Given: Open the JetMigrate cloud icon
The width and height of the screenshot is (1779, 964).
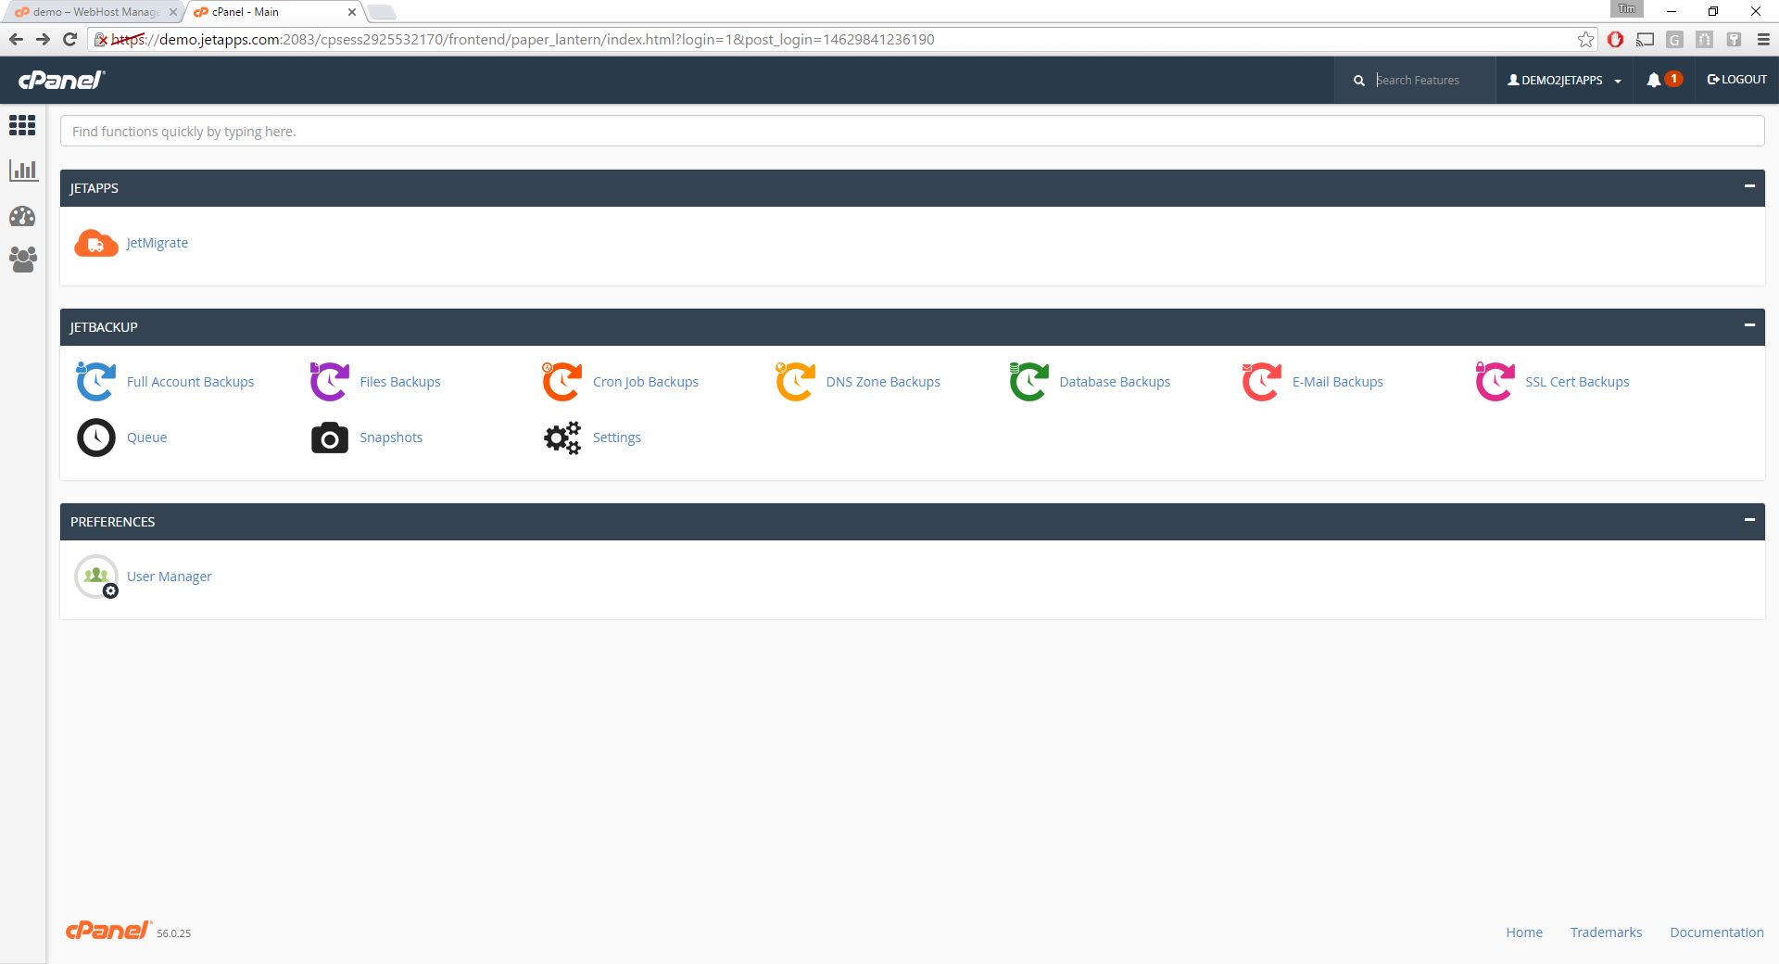Looking at the screenshot, I should pos(96,243).
